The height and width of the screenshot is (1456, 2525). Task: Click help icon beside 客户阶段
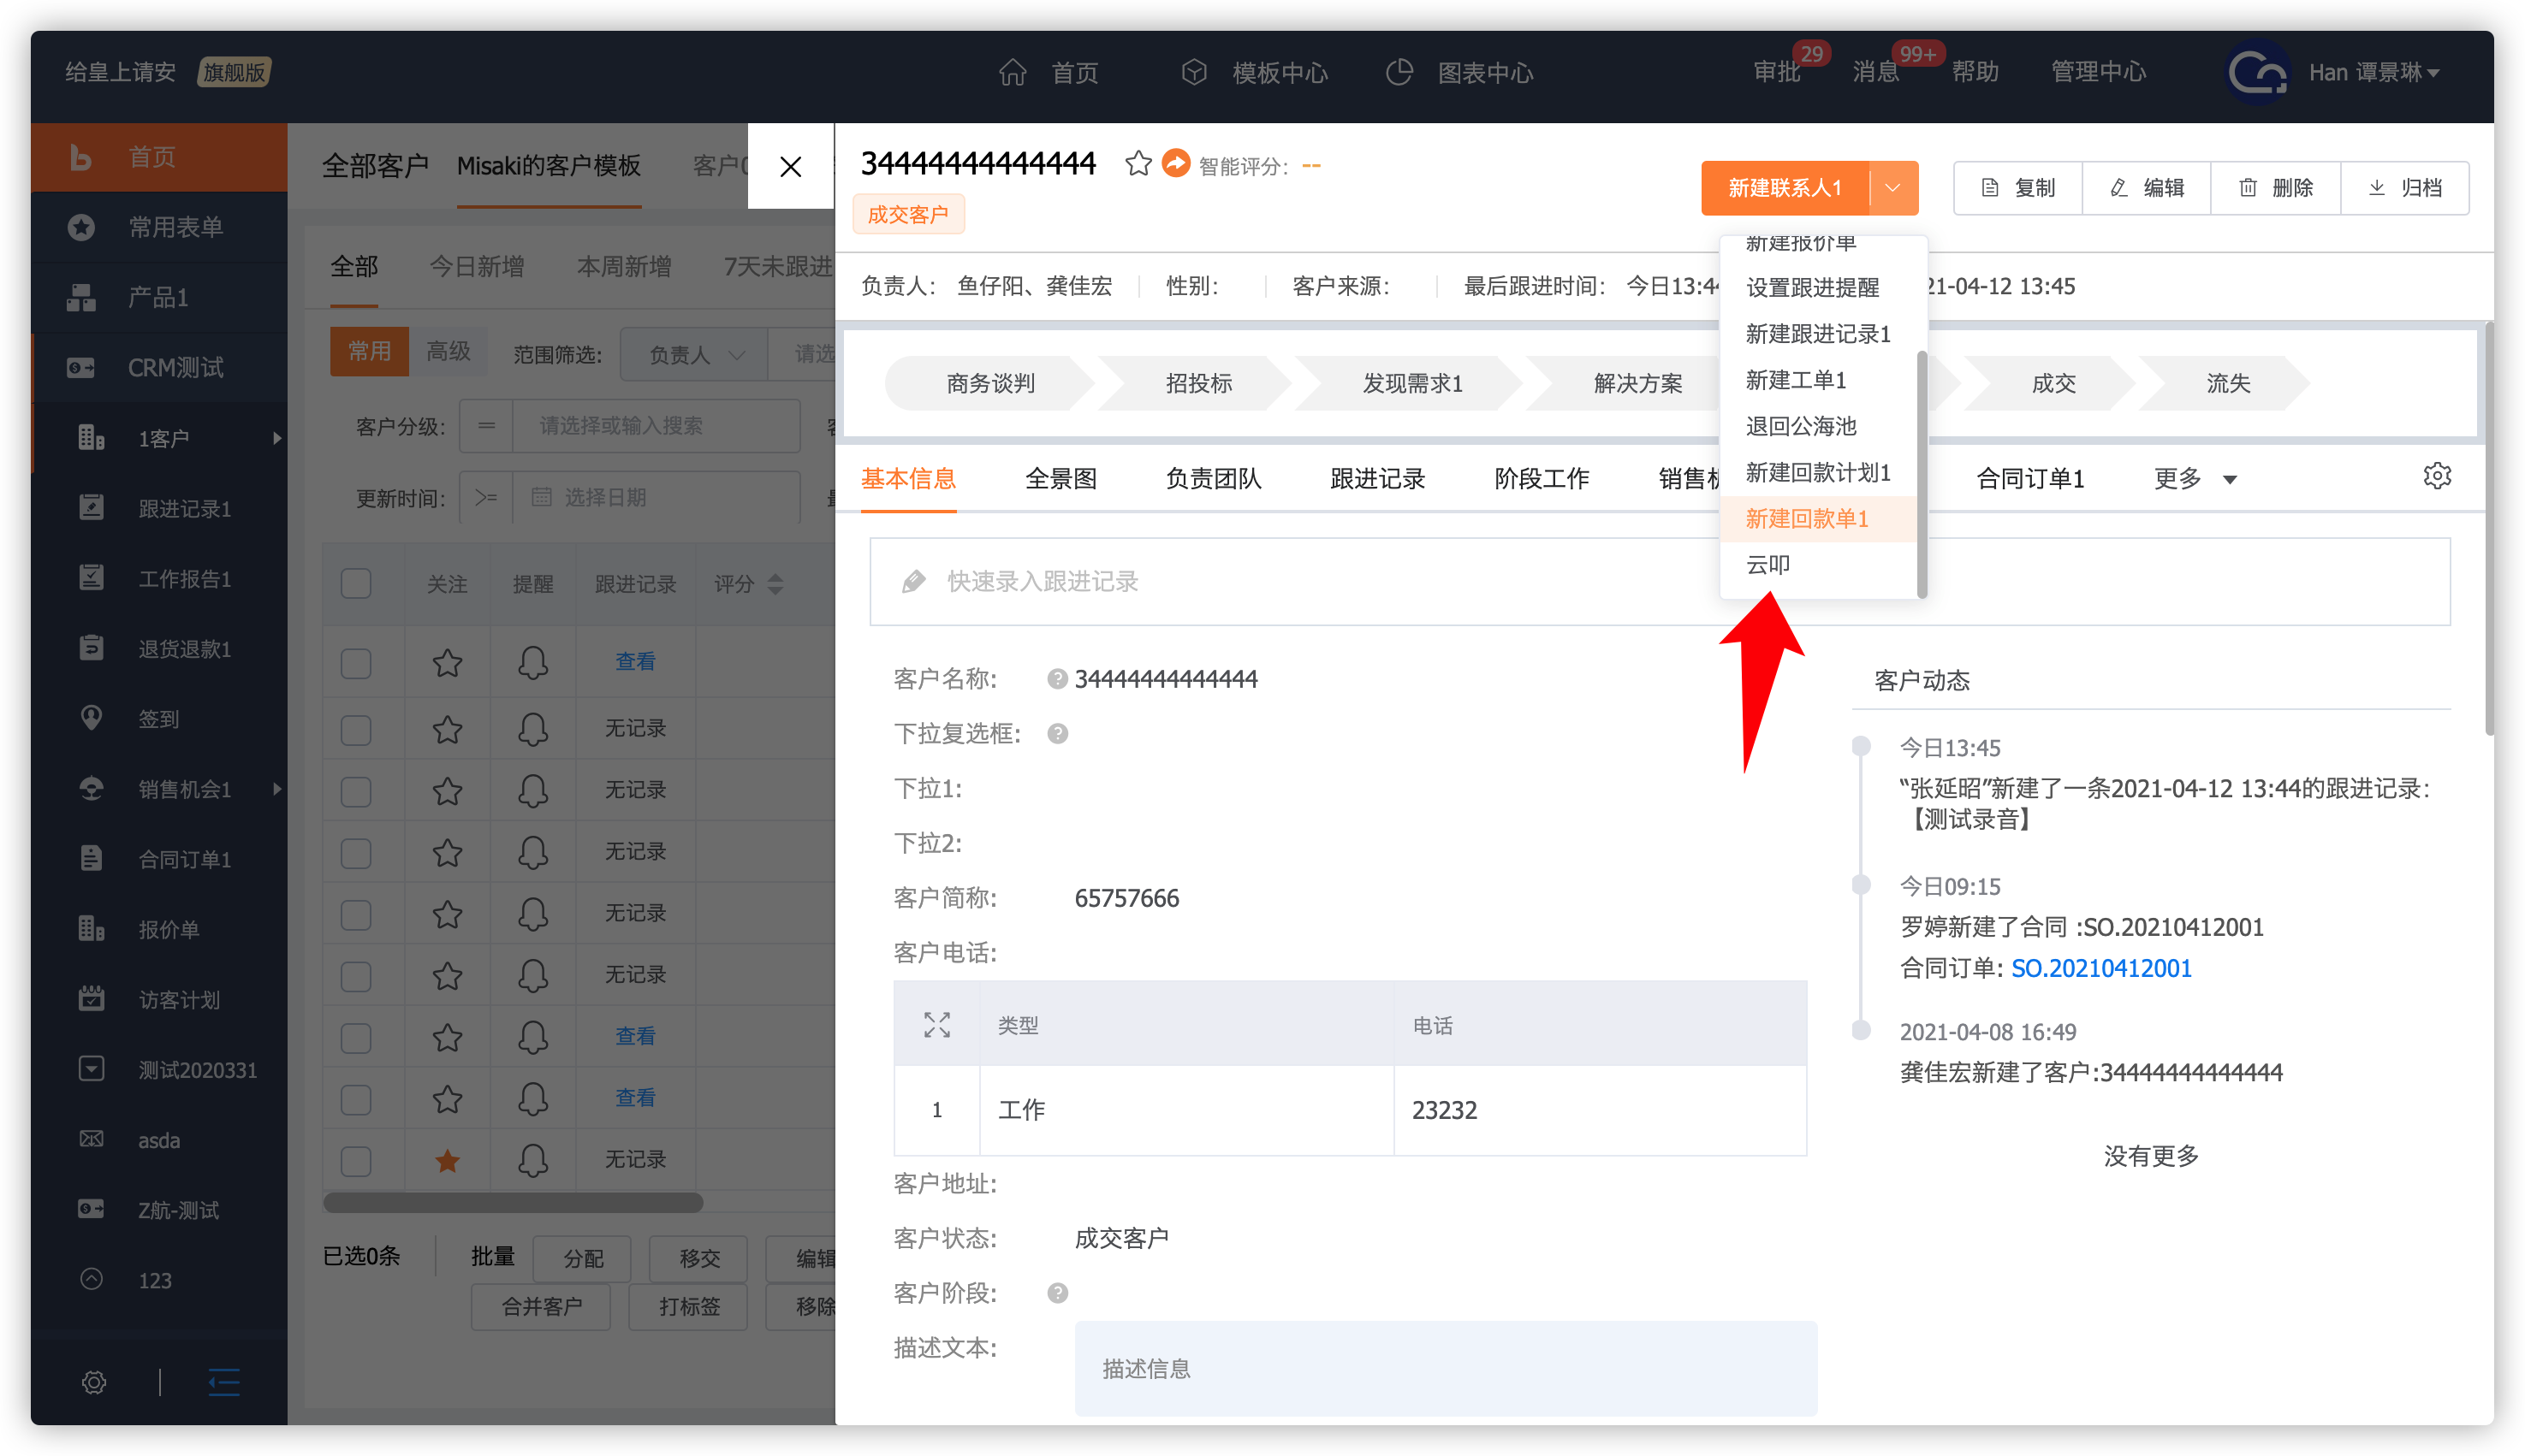click(x=1057, y=1293)
